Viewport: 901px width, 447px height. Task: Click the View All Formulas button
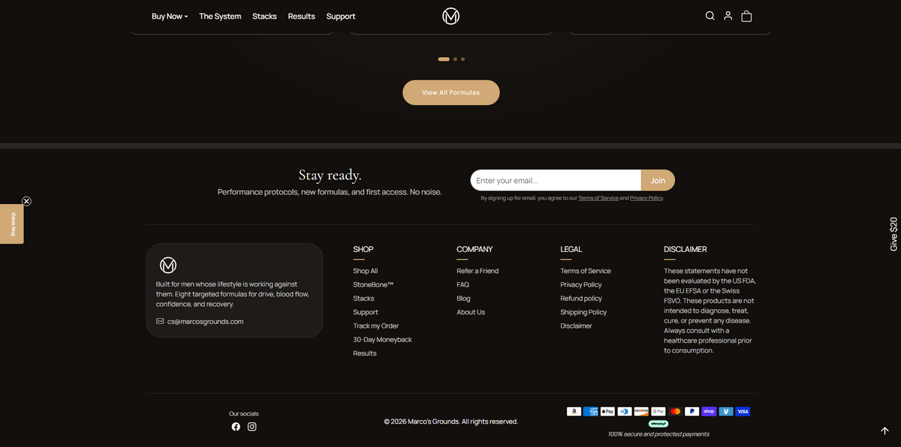click(450, 92)
